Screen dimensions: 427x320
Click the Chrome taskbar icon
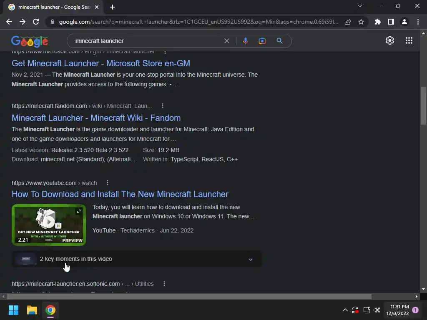click(x=50, y=310)
